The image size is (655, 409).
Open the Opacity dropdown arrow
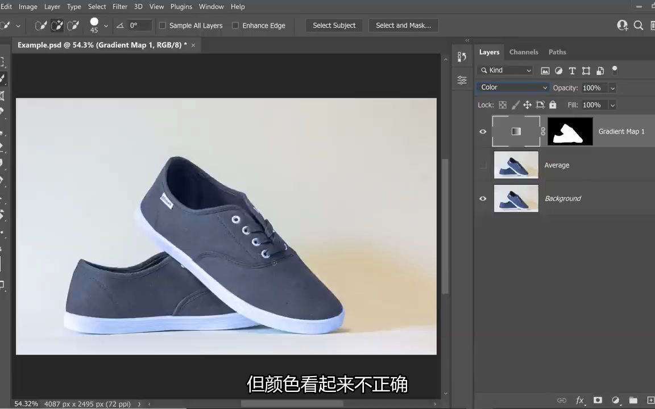pos(612,87)
